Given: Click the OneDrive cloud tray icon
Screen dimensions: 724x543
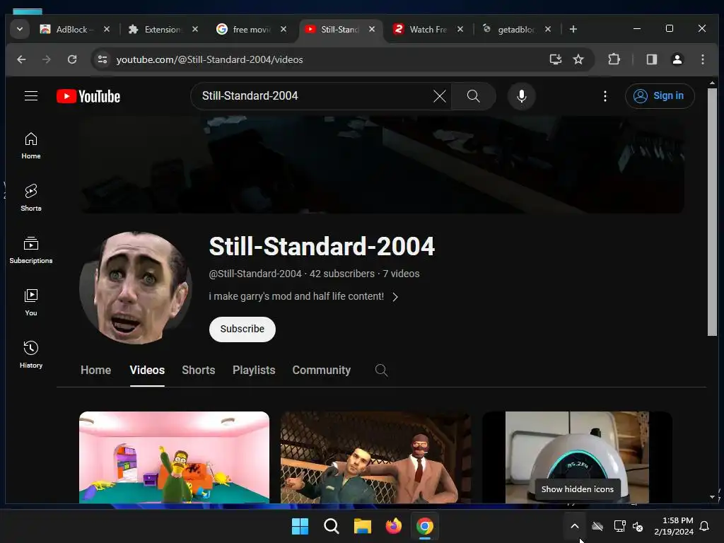Looking at the screenshot, I should 597,526.
